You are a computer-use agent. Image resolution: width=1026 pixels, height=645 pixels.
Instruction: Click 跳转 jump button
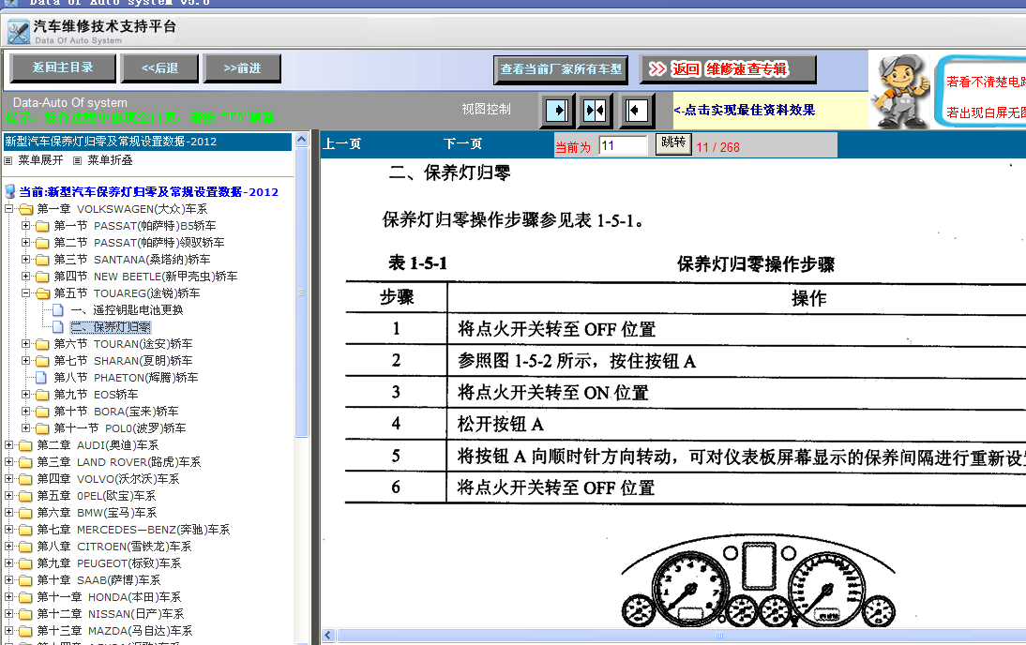point(673,143)
